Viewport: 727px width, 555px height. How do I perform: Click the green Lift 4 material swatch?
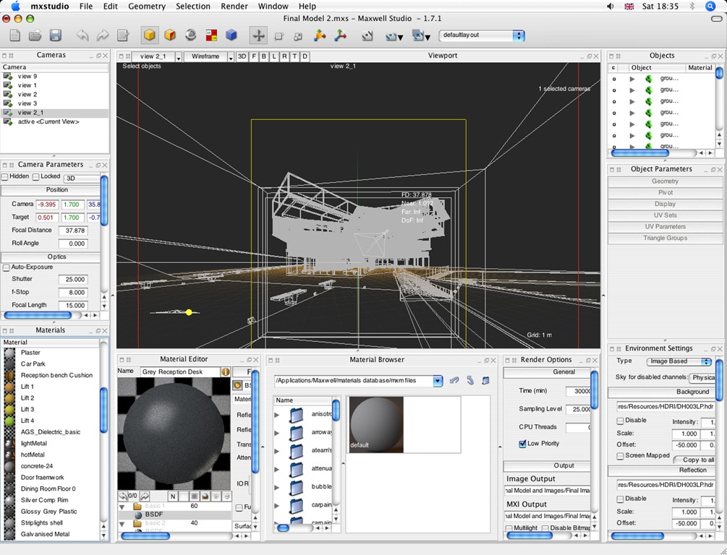pyautogui.click(x=9, y=421)
